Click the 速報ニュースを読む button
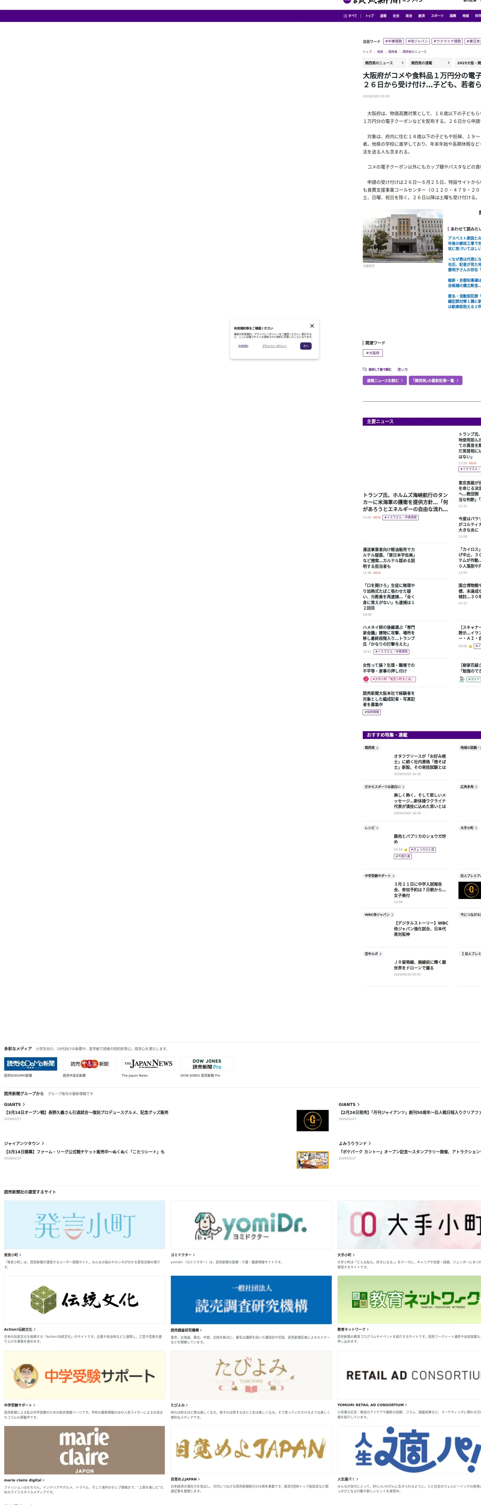481x1505 pixels. pyautogui.click(x=385, y=380)
